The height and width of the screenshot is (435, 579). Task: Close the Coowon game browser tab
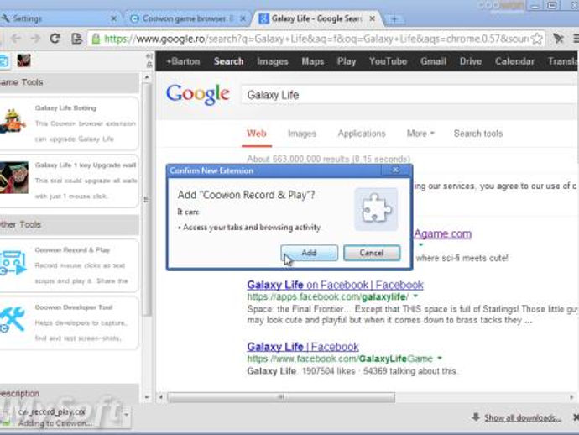pyautogui.click(x=243, y=18)
